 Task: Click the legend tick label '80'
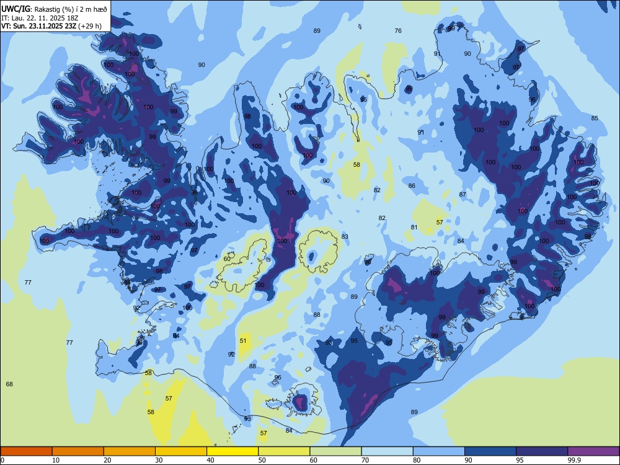point(417,460)
